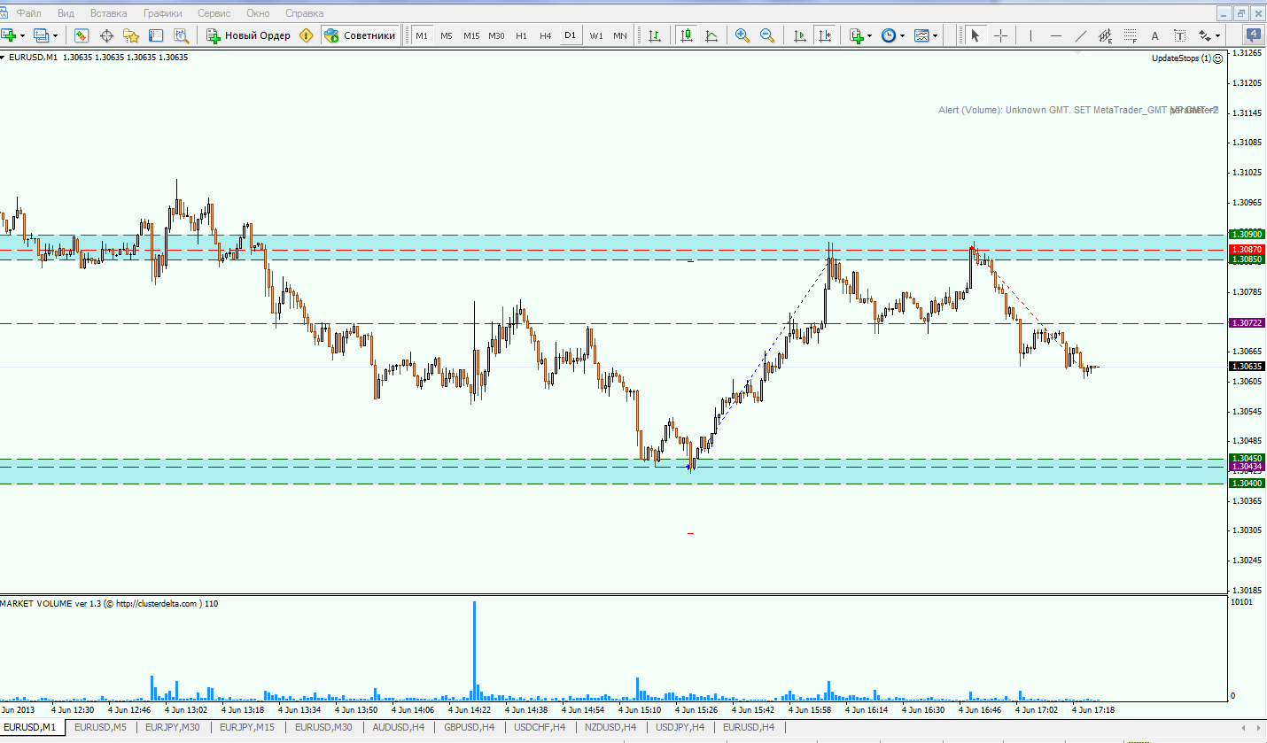Screen dimensions: 1267x743
Task: Select the Cursor arrow tool
Action: click(976, 35)
